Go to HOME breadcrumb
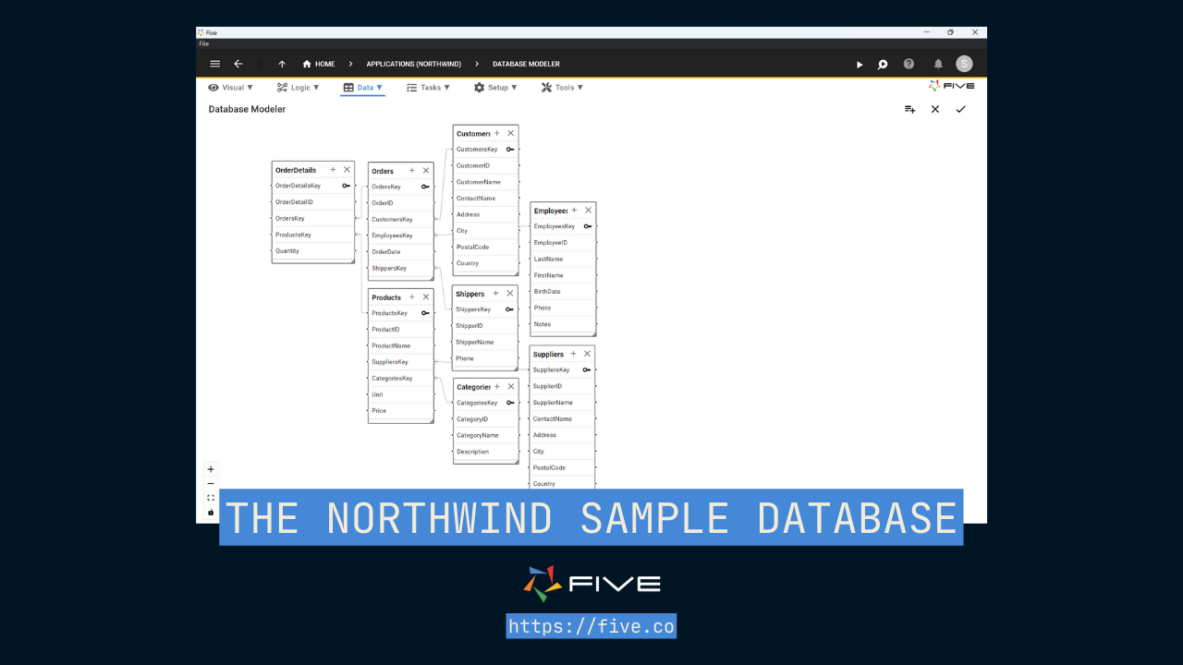 (319, 64)
